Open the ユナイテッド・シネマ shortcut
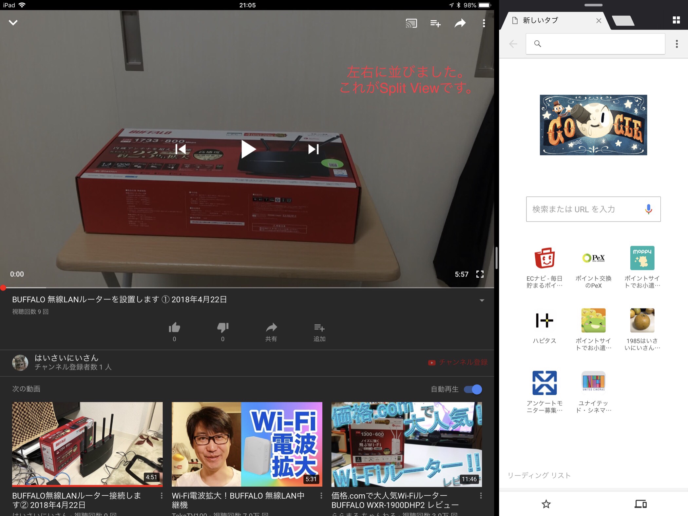Image resolution: width=688 pixels, height=516 pixels. point(593,392)
